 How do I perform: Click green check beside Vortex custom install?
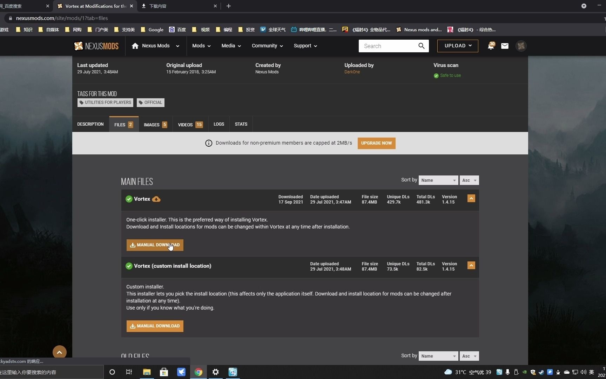click(129, 266)
